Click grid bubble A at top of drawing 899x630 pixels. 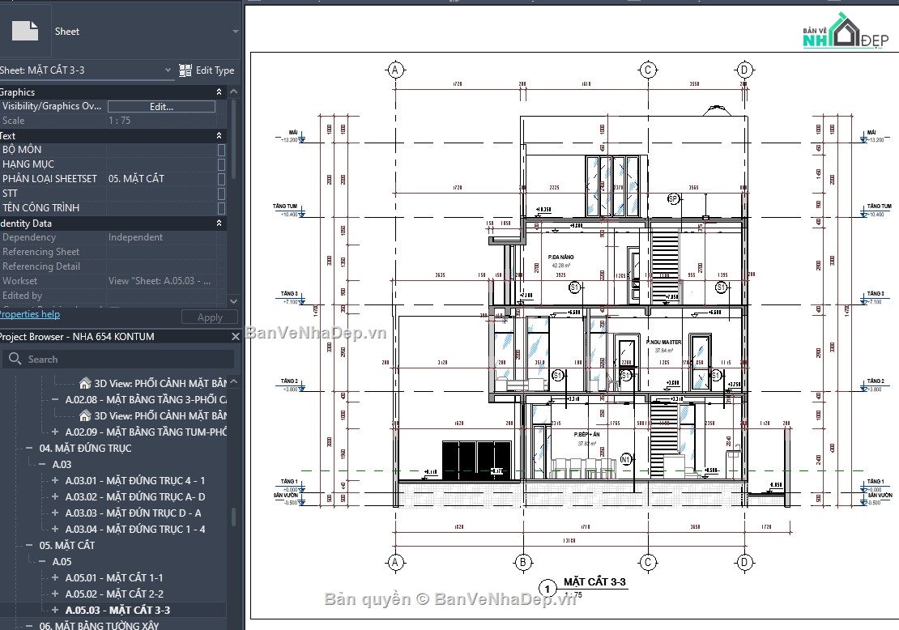(x=394, y=70)
